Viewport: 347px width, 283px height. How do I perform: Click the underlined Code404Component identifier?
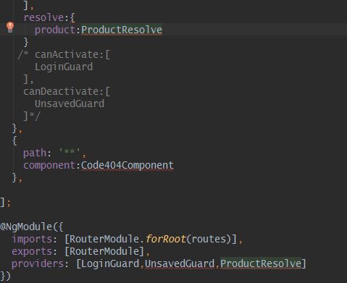tap(127, 165)
